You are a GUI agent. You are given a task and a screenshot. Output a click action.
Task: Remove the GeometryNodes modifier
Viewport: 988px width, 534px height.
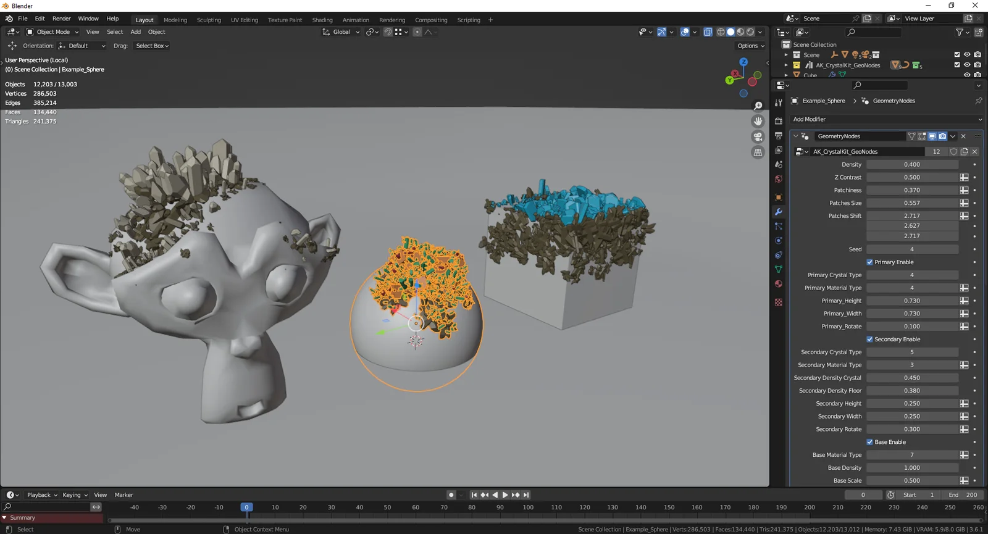tap(963, 136)
